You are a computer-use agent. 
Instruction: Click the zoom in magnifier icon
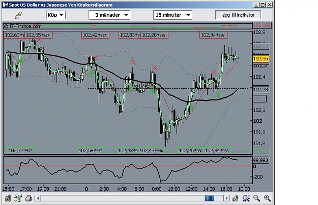point(267,198)
